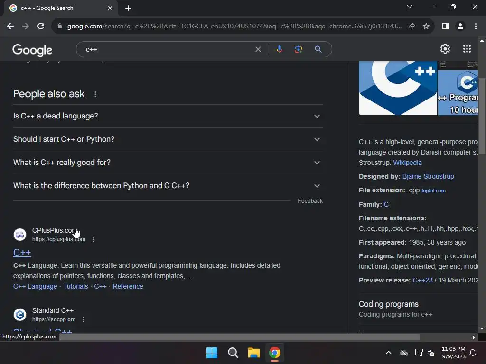Click Standard C++ site name
Image resolution: width=486 pixels, height=364 pixels.
(x=53, y=310)
